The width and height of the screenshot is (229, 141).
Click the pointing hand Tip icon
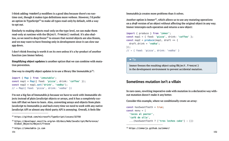130,60
